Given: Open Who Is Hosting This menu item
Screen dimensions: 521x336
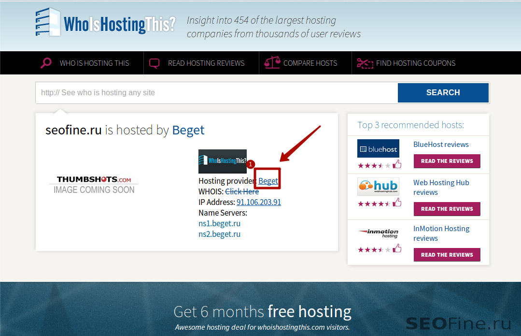Looking at the screenshot, I should tap(94, 63).
